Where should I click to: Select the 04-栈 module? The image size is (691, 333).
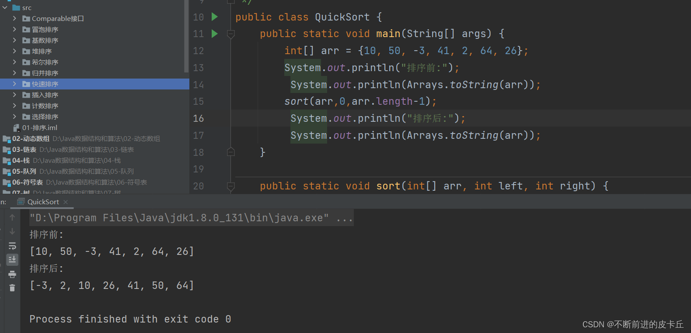click(21, 160)
